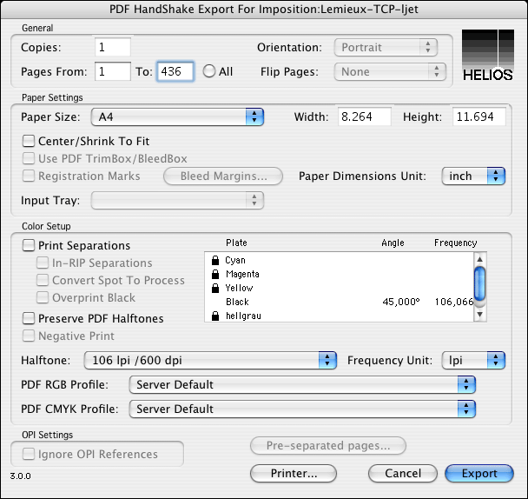
Task: Click the Black angle value 45,000°
Action: tap(401, 302)
